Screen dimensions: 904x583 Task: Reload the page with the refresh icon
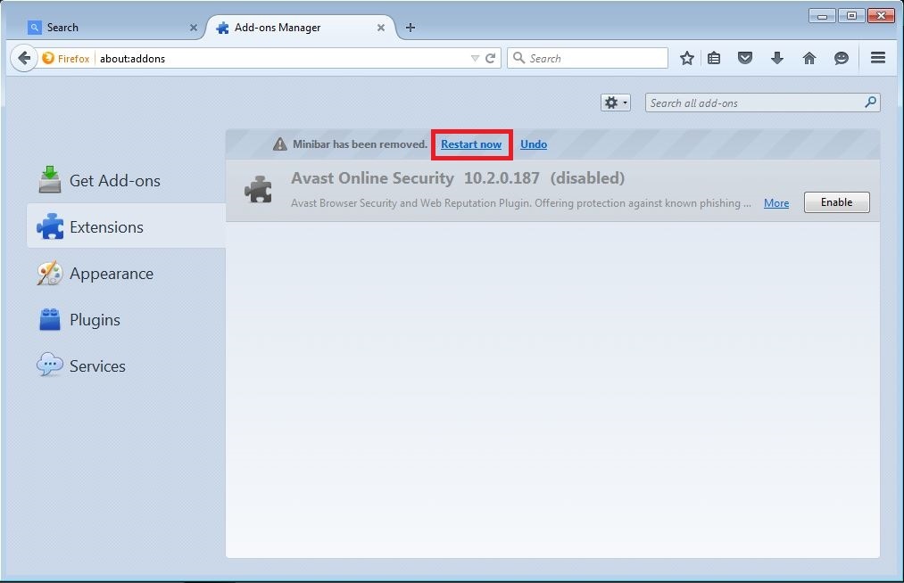click(x=491, y=58)
